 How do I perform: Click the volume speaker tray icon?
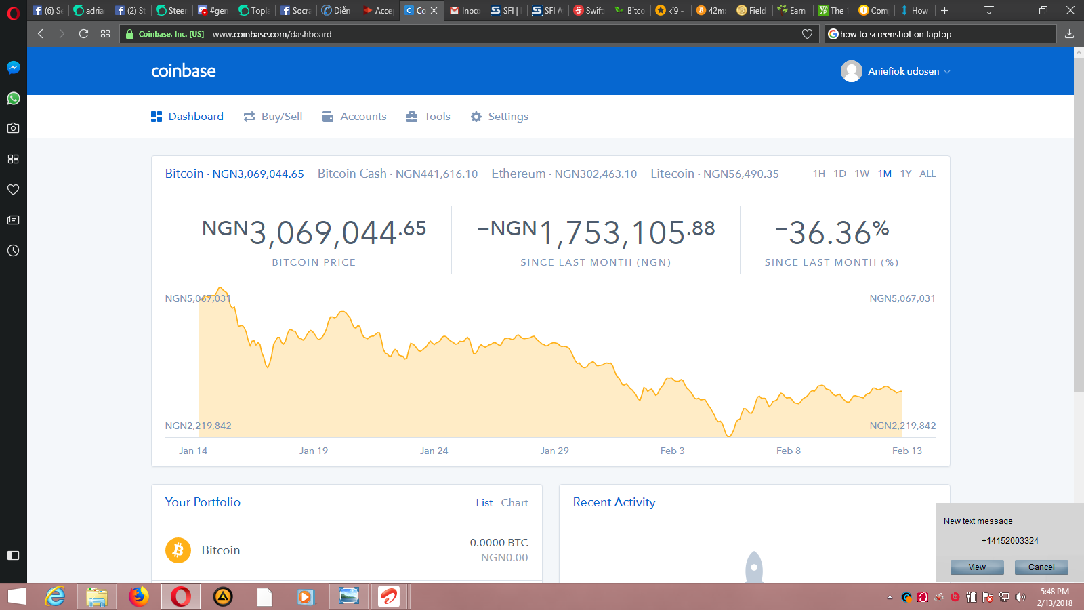1020,597
